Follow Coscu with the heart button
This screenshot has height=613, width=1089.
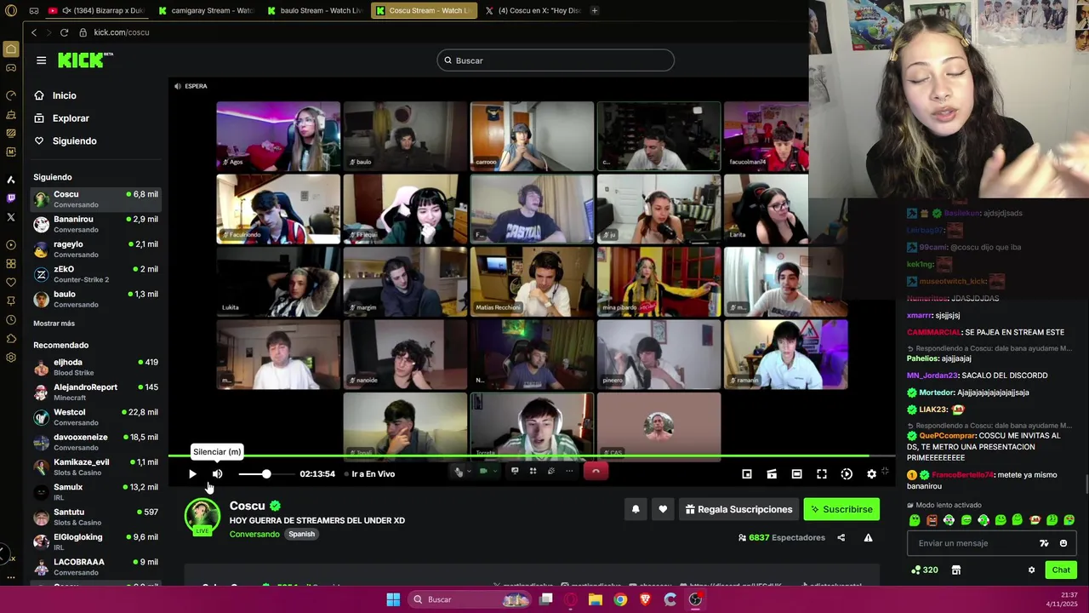pos(663,509)
